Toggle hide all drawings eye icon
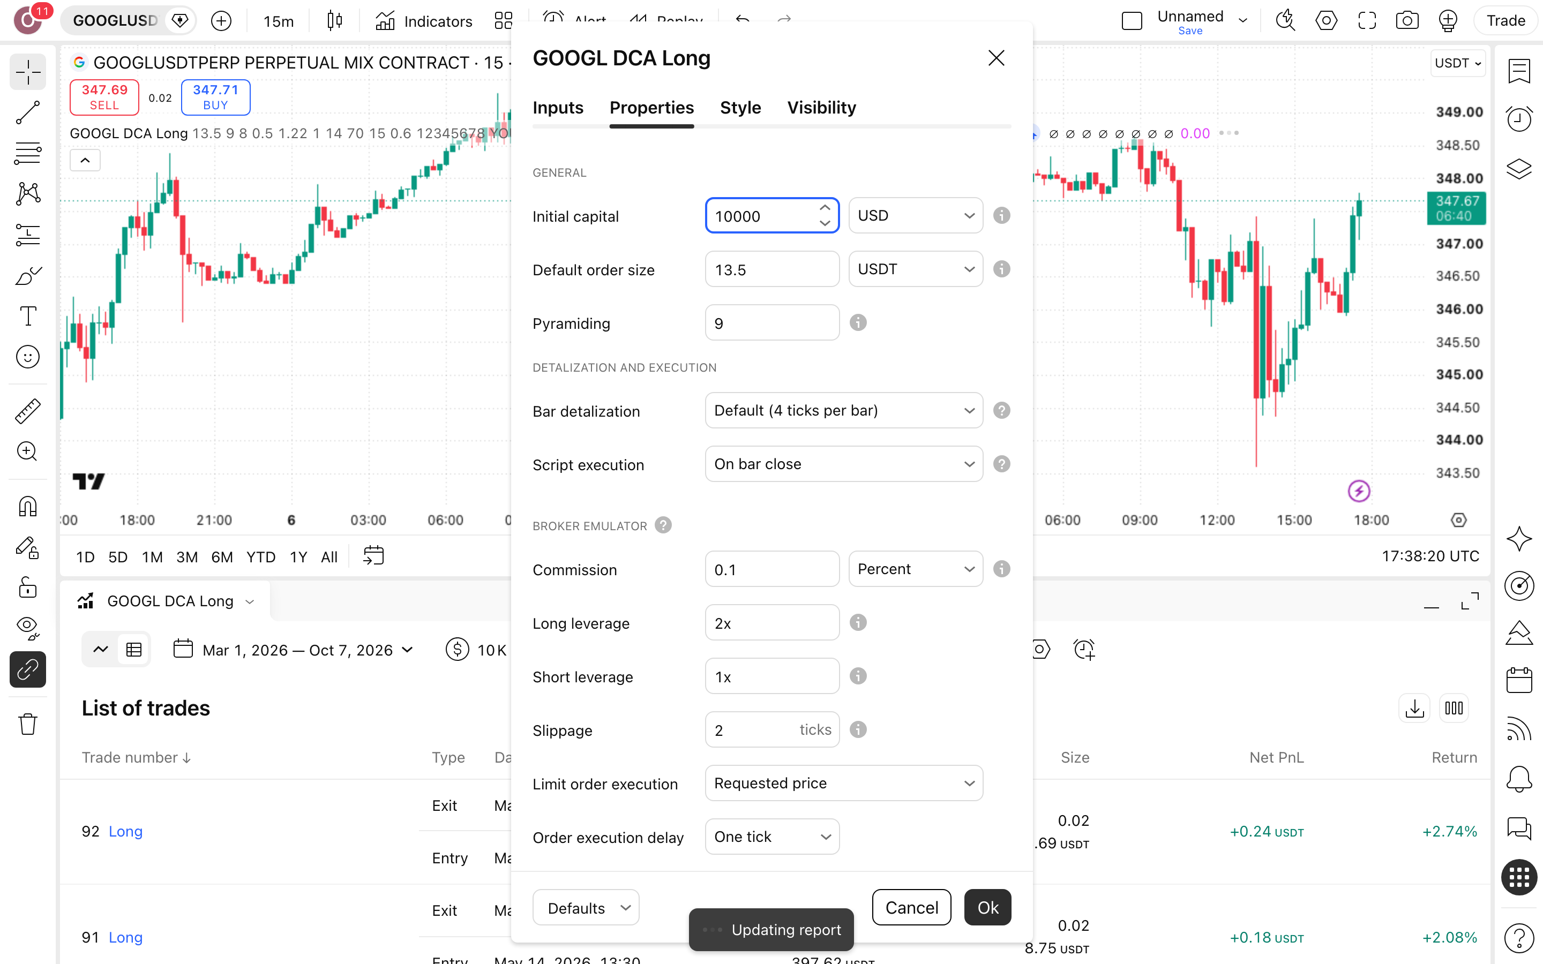Image resolution: width=1543 pixels, height=964 pixels. click(27, 629)
